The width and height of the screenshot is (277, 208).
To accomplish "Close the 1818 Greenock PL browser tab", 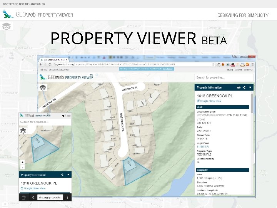I will tap(67, 60).
